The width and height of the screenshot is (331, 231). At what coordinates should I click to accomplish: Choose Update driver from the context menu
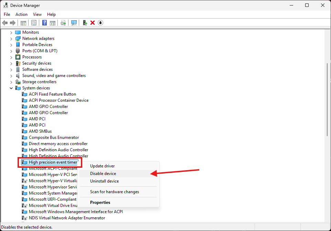click(118, 166)
